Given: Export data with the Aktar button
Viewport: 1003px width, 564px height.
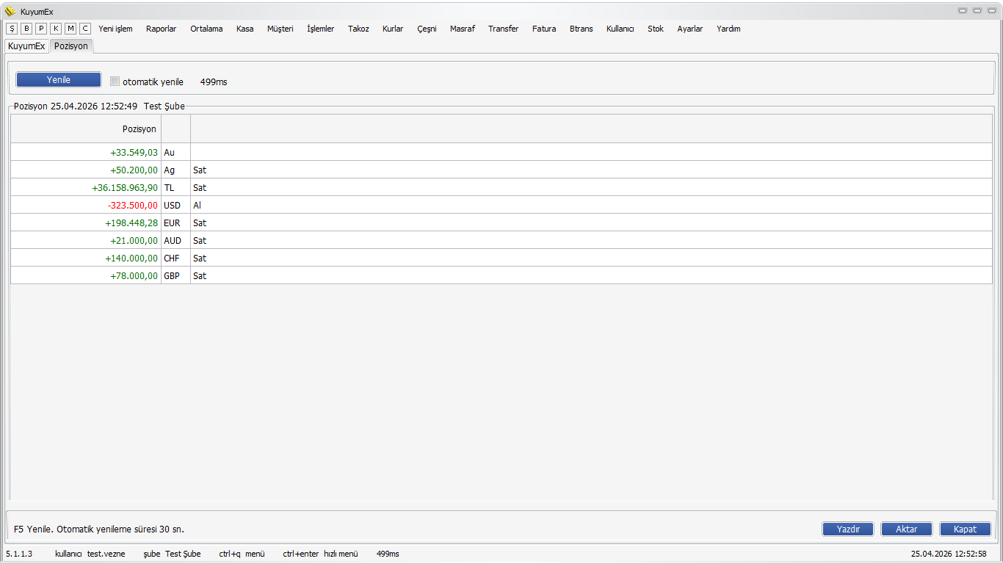Looking at the screenshot, I should (x=907, y=529).
